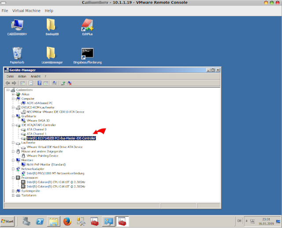The image size is (282, 228).
Task: Toggle the console tree pane toolbar icon
Action: [22, 83]
